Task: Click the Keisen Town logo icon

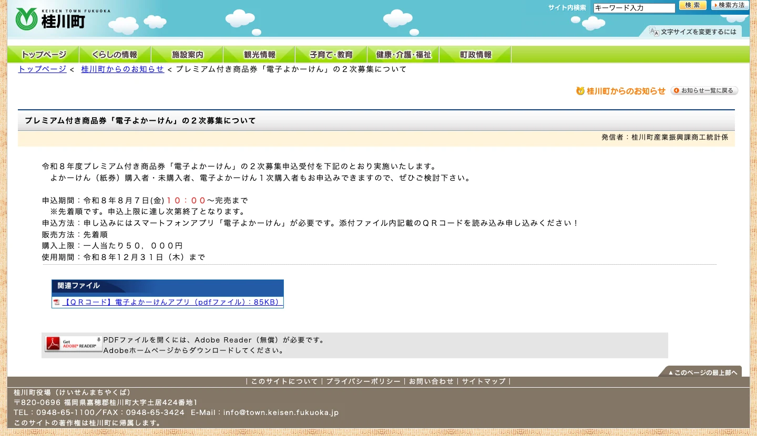Action: (26, 19)
